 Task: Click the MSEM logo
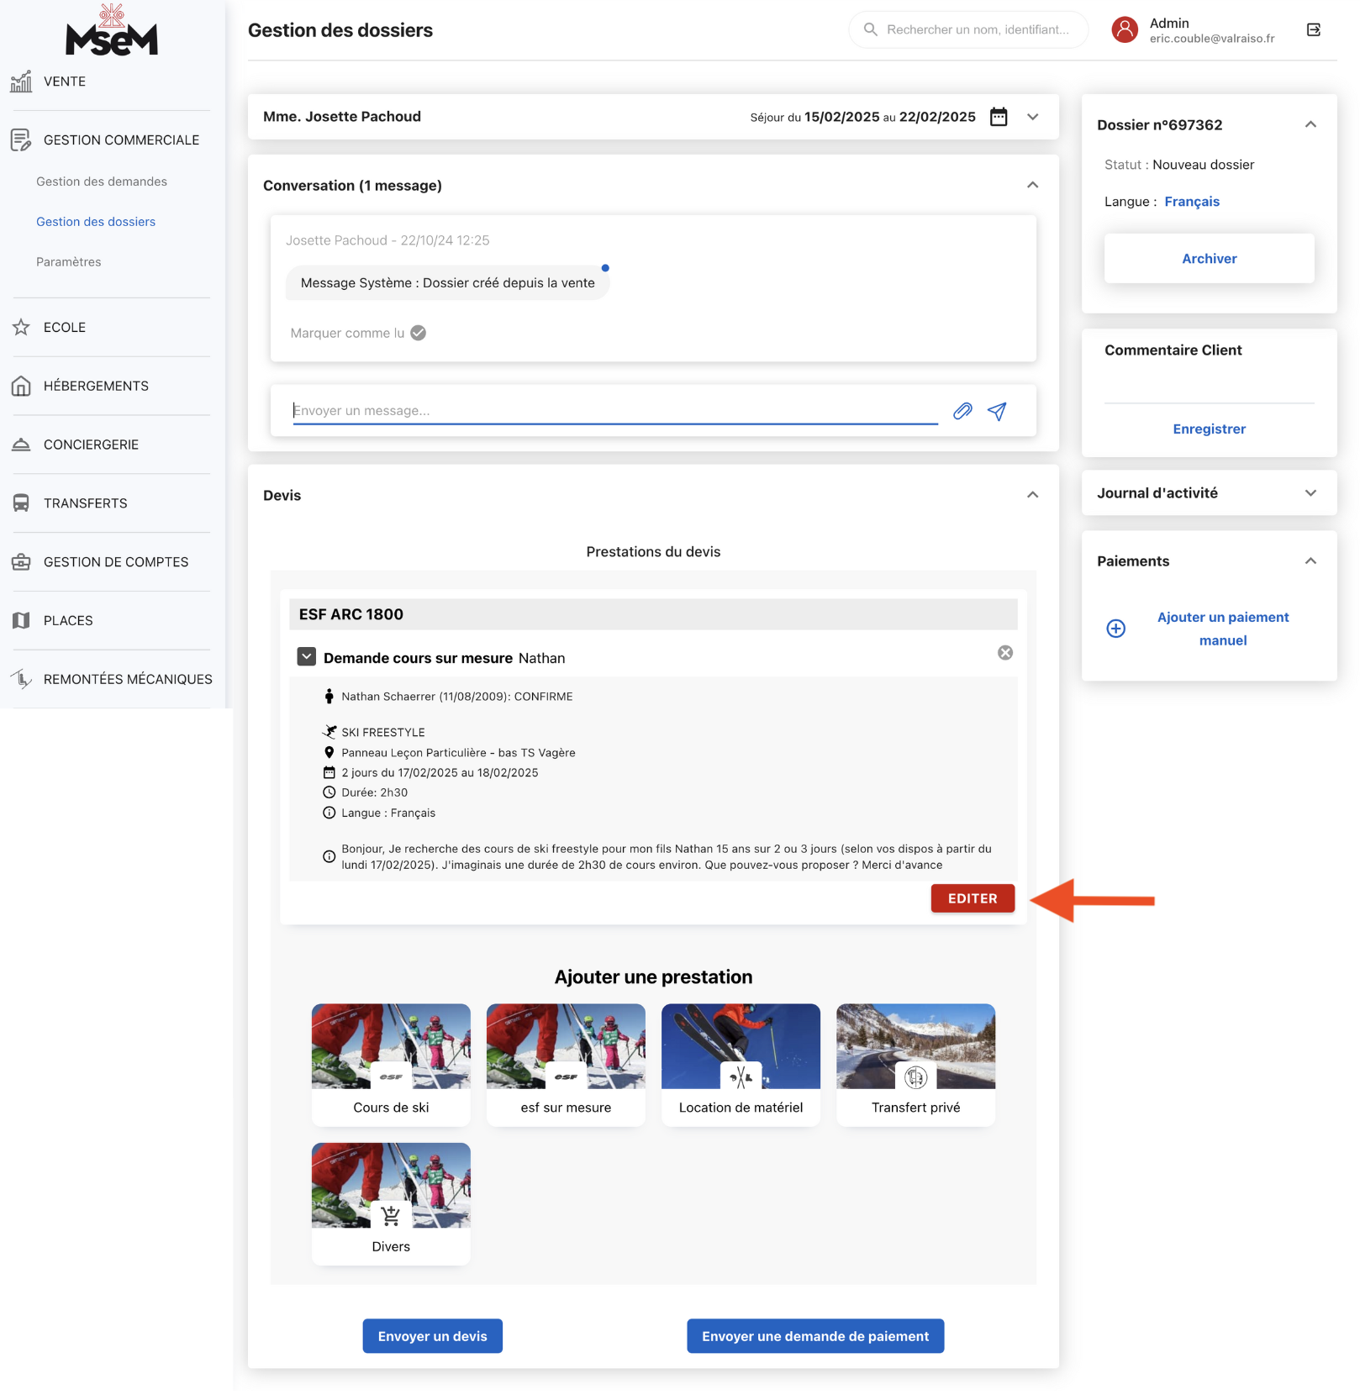112,31
